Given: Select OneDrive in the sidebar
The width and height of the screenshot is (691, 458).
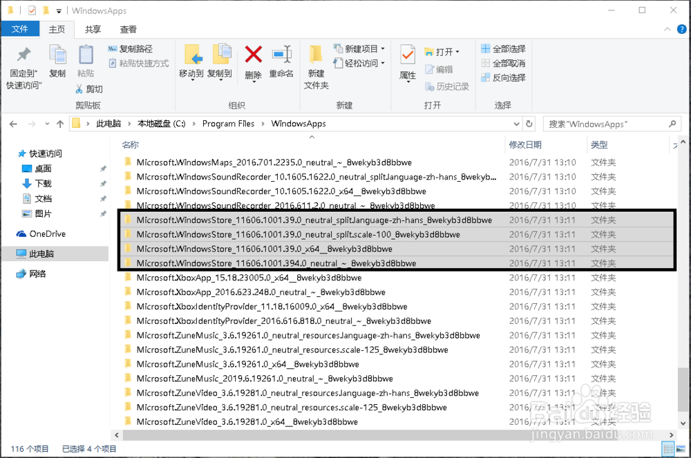Looking at the screenshot, I should click(x=47, y=234).
